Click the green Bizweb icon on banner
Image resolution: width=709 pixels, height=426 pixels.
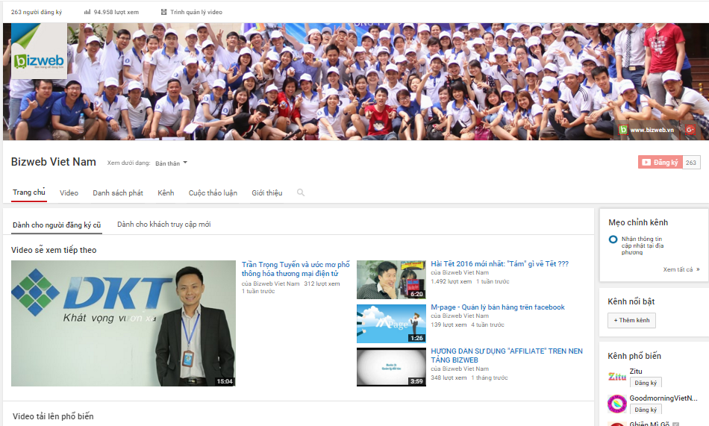coord(623,130)
